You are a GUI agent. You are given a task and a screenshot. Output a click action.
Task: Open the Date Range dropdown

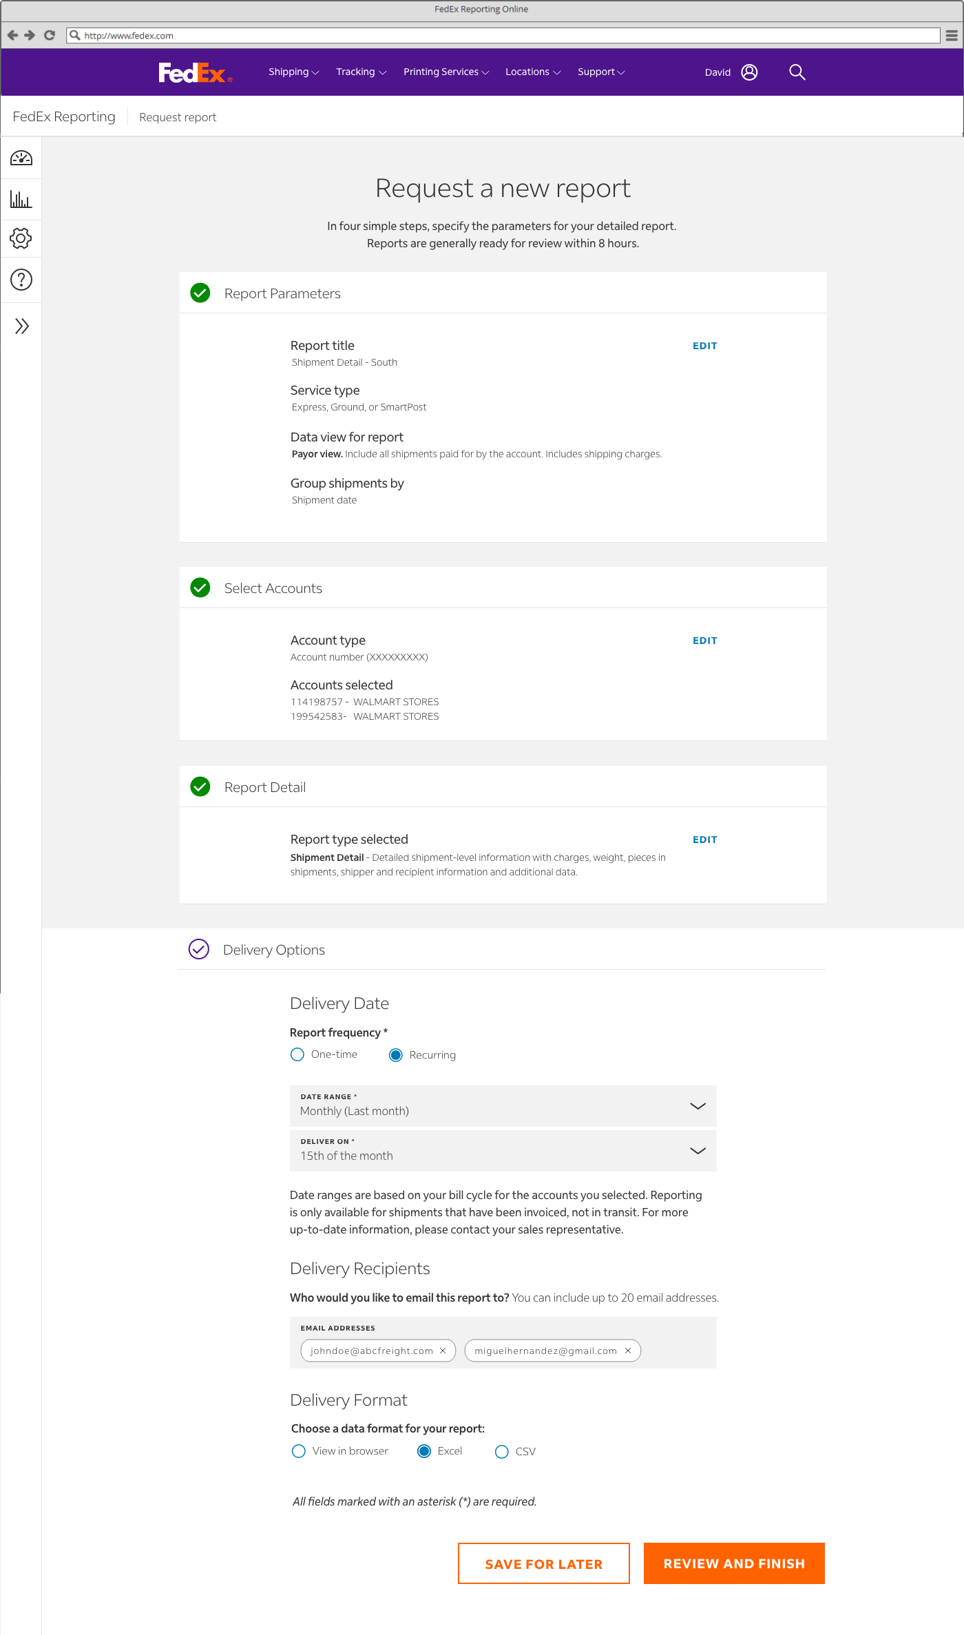click(x=503, y=1105)
